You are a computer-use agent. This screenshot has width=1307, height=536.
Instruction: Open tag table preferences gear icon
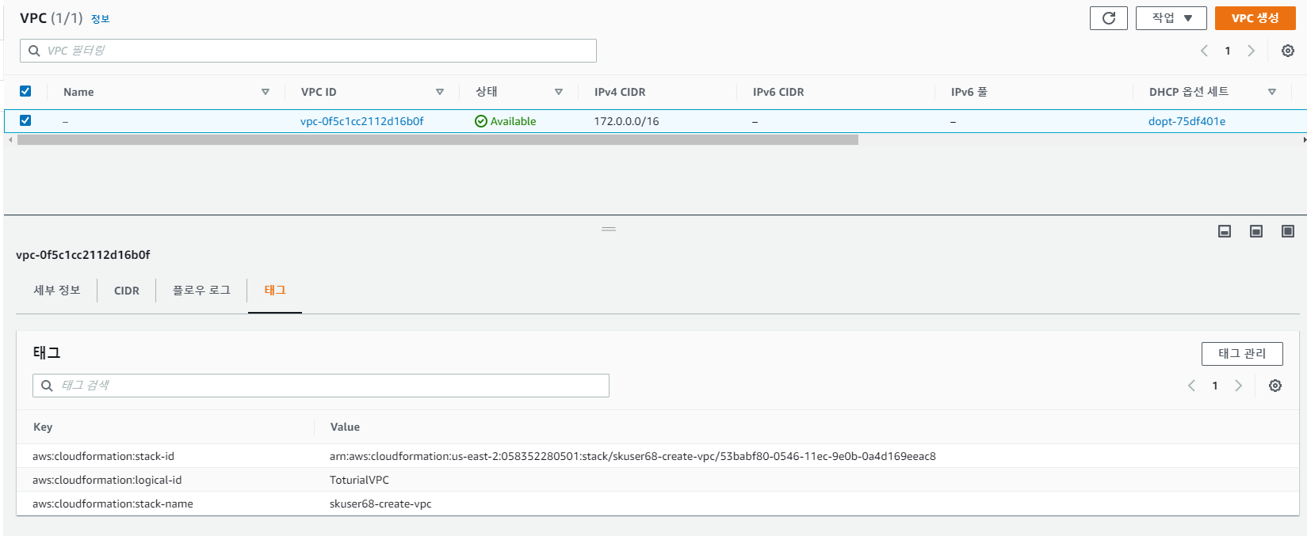coord(1275,386)
